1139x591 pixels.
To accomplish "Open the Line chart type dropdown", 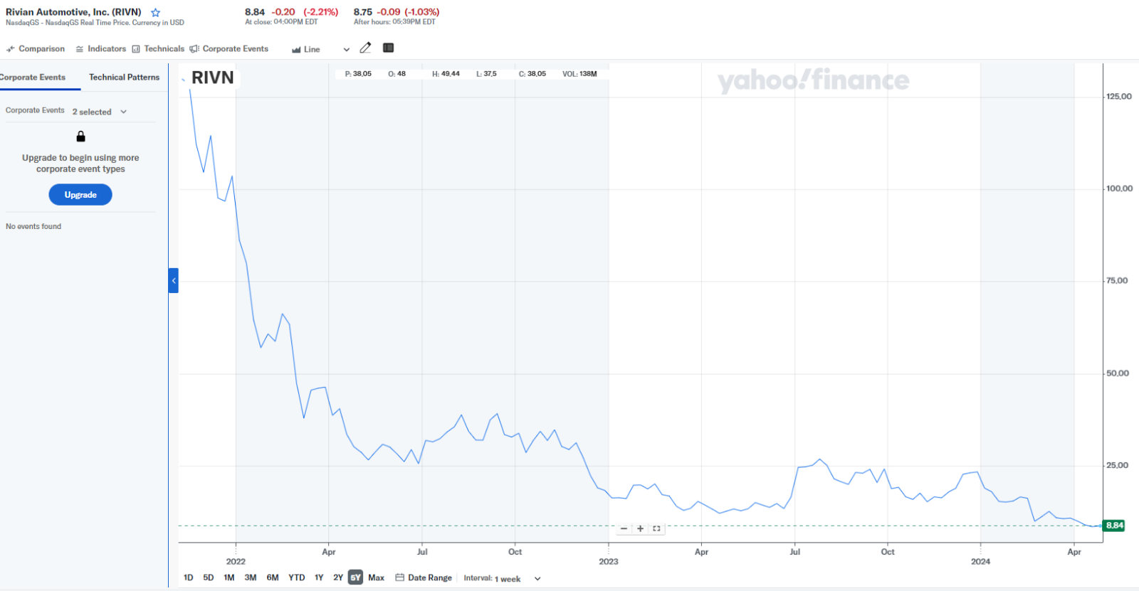I will 321,49.
